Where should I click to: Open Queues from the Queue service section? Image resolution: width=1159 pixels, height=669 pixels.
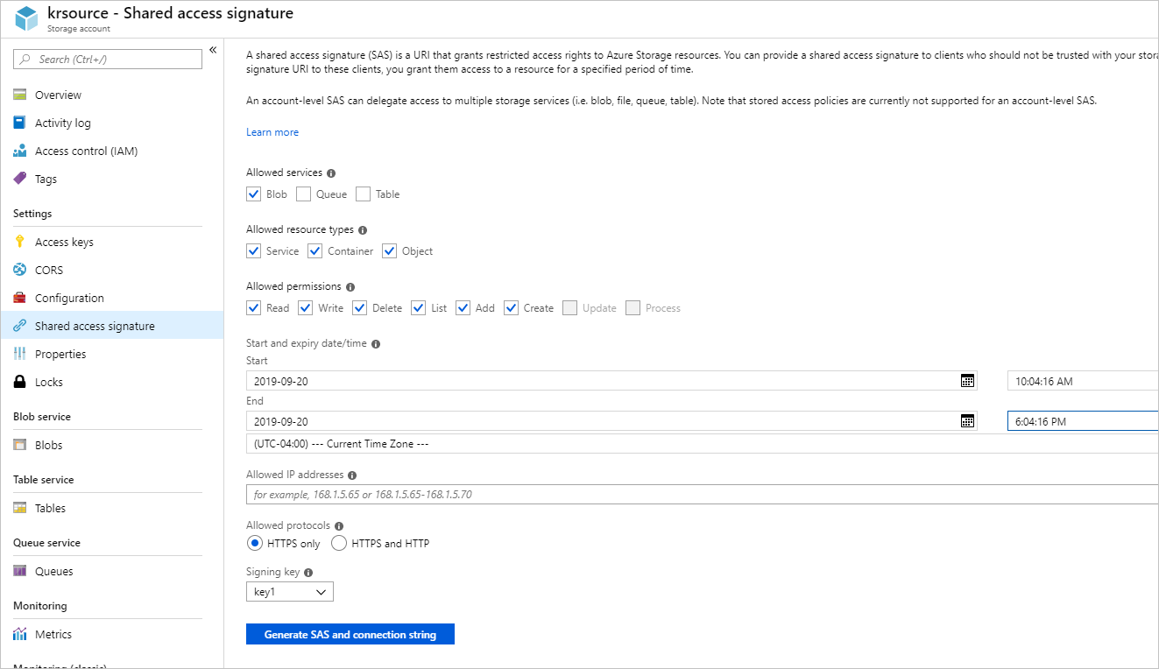19,570
